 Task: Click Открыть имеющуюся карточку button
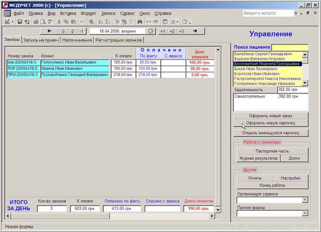tap(270, 133)
